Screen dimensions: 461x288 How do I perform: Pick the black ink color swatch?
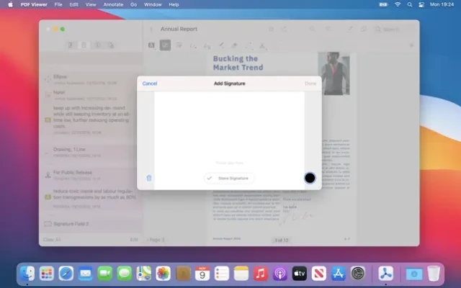(x=310, y=178)
